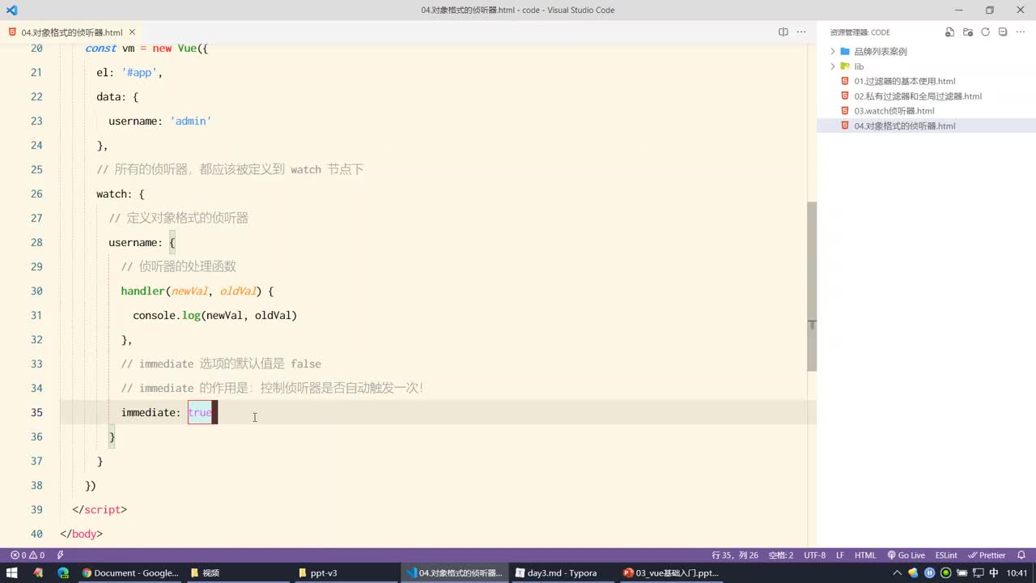The height and width of the screenshot is (583, 1036).
Task: Click the 10:41 system clock
Action: tap(1017, 572)
